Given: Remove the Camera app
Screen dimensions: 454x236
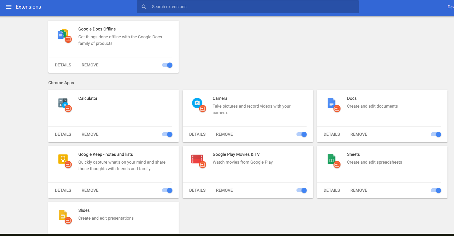Looking at the screenshot, I should pos(224,134).
